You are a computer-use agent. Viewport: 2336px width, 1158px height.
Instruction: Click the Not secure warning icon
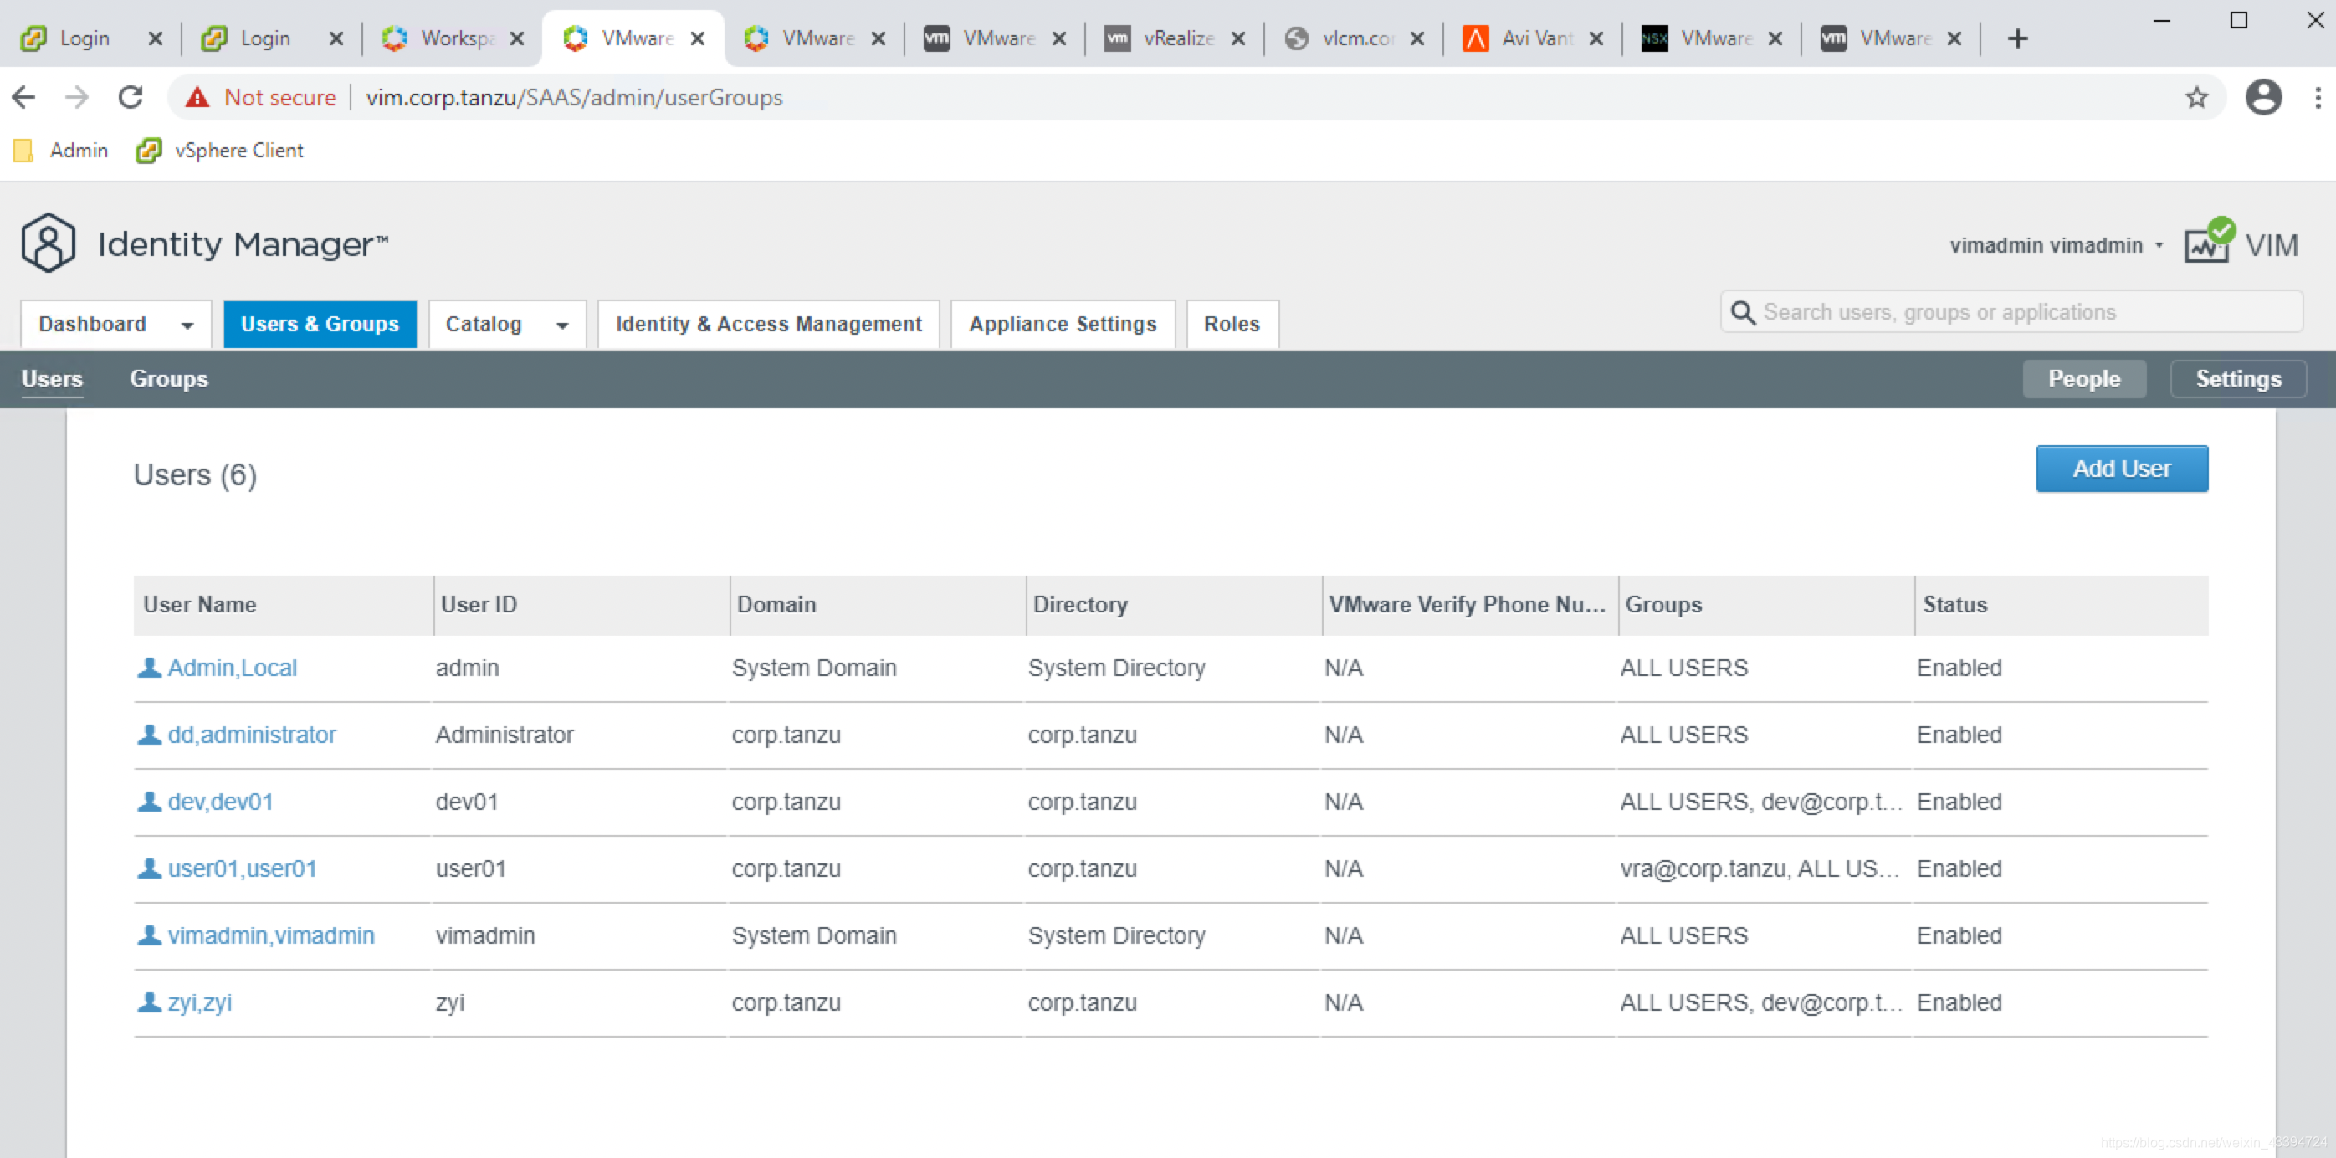click(197, 97)
